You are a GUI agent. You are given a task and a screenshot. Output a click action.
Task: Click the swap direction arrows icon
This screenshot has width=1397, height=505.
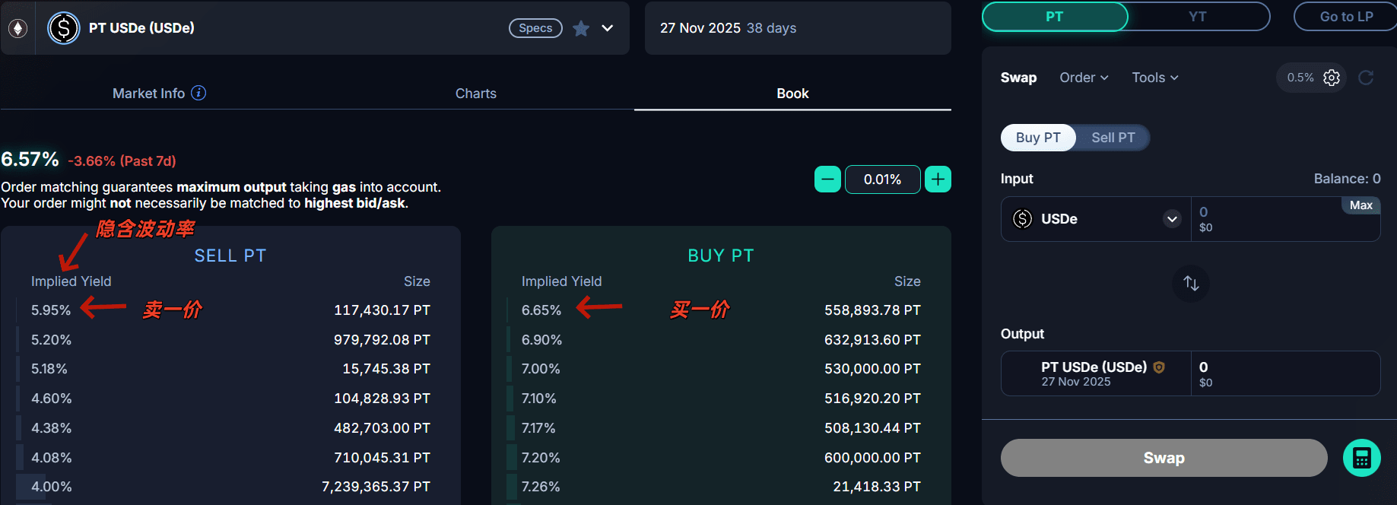pos(1191,284)
